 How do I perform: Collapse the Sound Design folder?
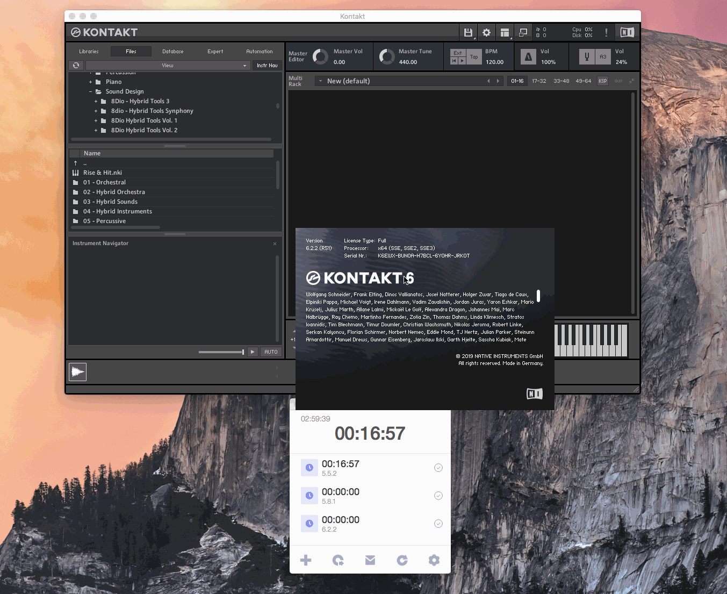(90, 92)
